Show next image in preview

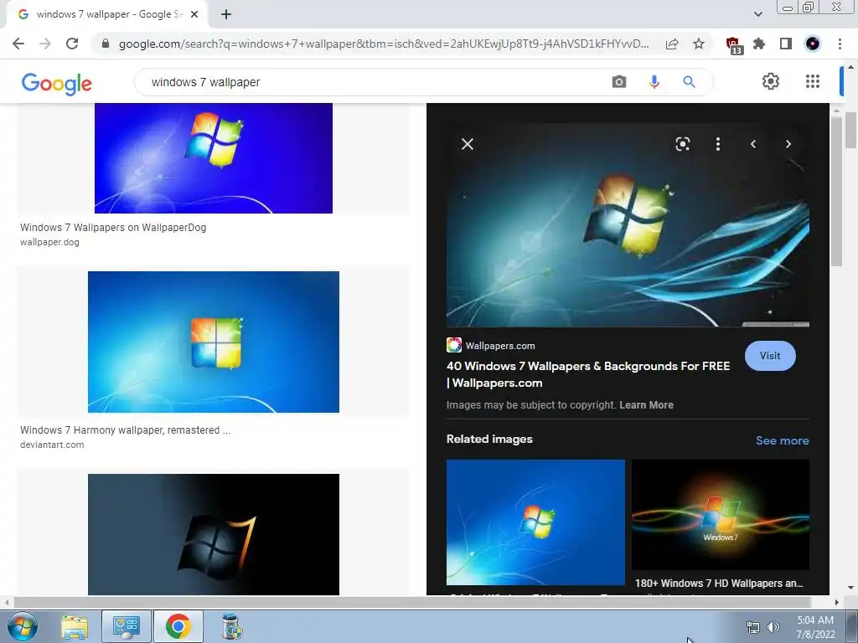click(x=788, y=144)
